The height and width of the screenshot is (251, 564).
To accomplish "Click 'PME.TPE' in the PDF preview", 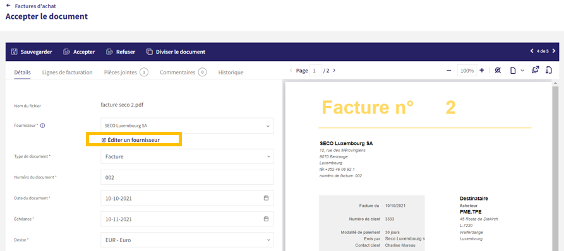I will 471,212.
